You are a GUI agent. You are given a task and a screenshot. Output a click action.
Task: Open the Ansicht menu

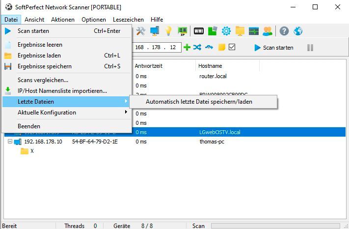tap(34, 20)
